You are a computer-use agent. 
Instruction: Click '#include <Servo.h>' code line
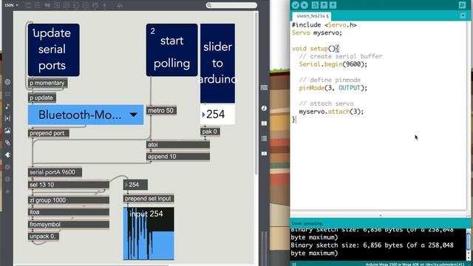(324, 25)
